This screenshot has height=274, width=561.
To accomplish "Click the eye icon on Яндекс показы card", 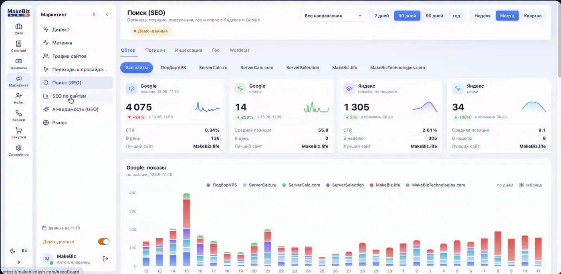I will (x=349, y=89).
